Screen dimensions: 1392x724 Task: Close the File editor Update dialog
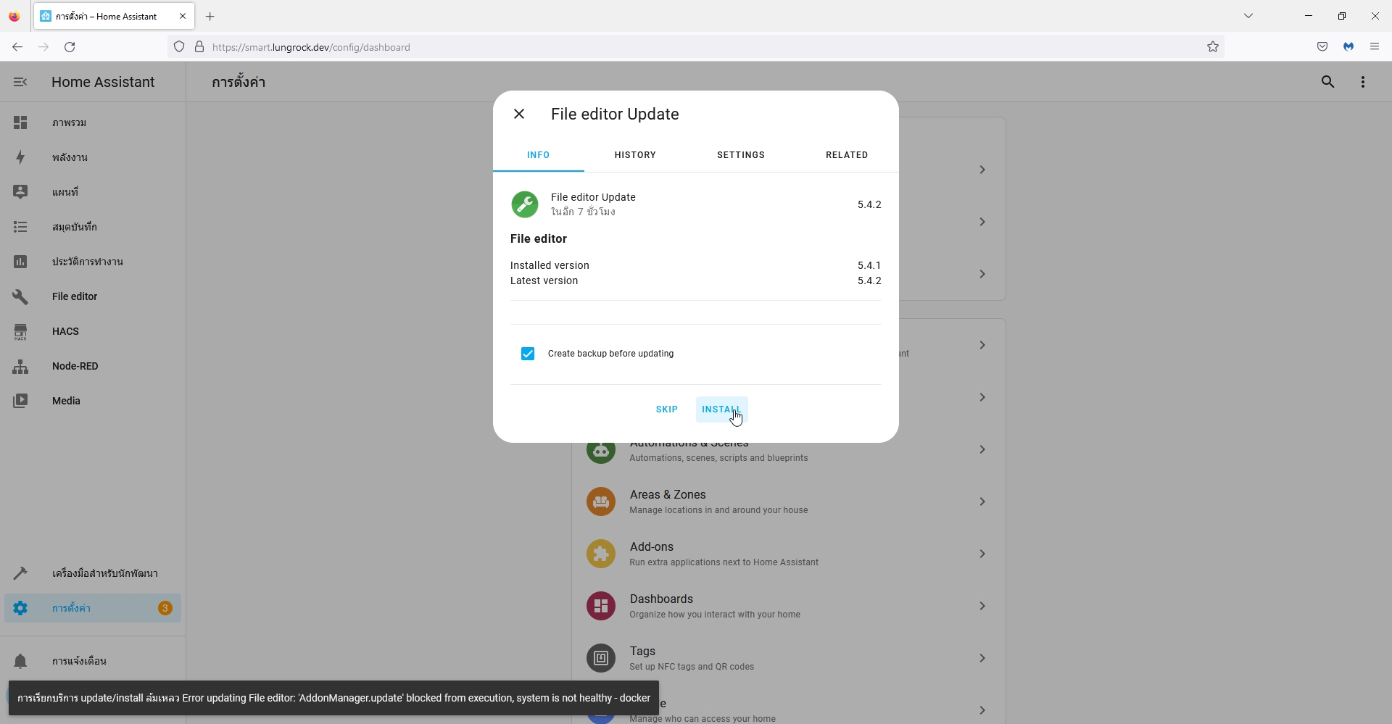[x=519, y=114]
